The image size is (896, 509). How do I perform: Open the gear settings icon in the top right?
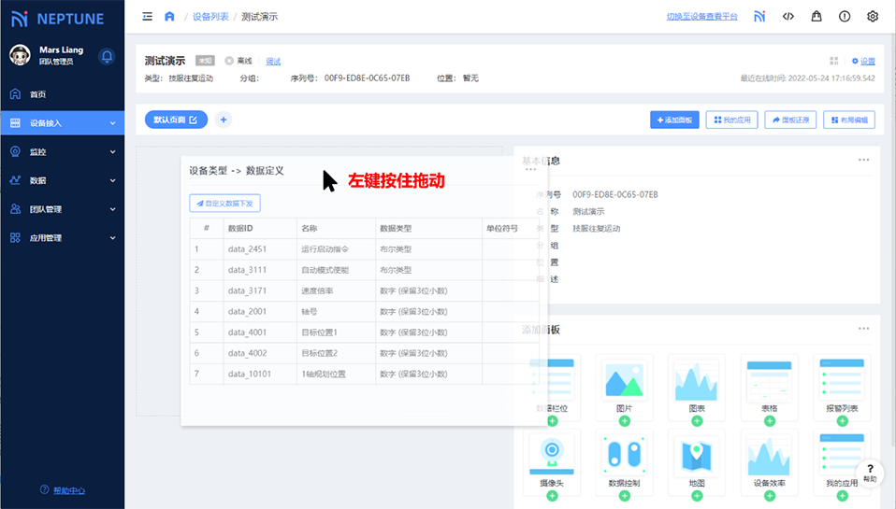873,16
